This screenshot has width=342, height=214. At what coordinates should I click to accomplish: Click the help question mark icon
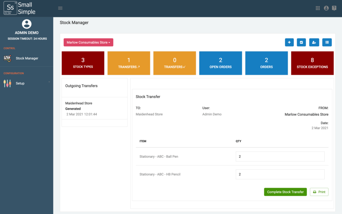pos(334,8)
